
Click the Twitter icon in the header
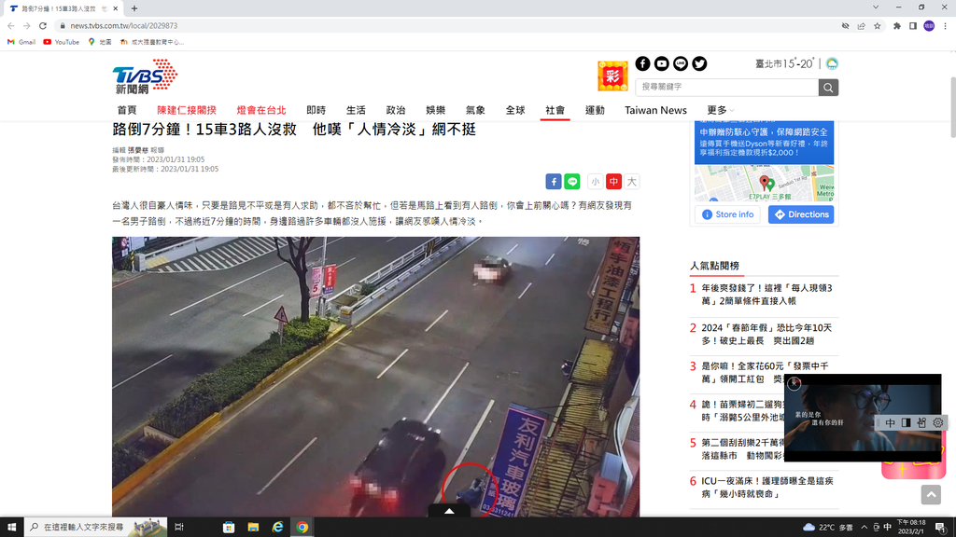(699, 63)
